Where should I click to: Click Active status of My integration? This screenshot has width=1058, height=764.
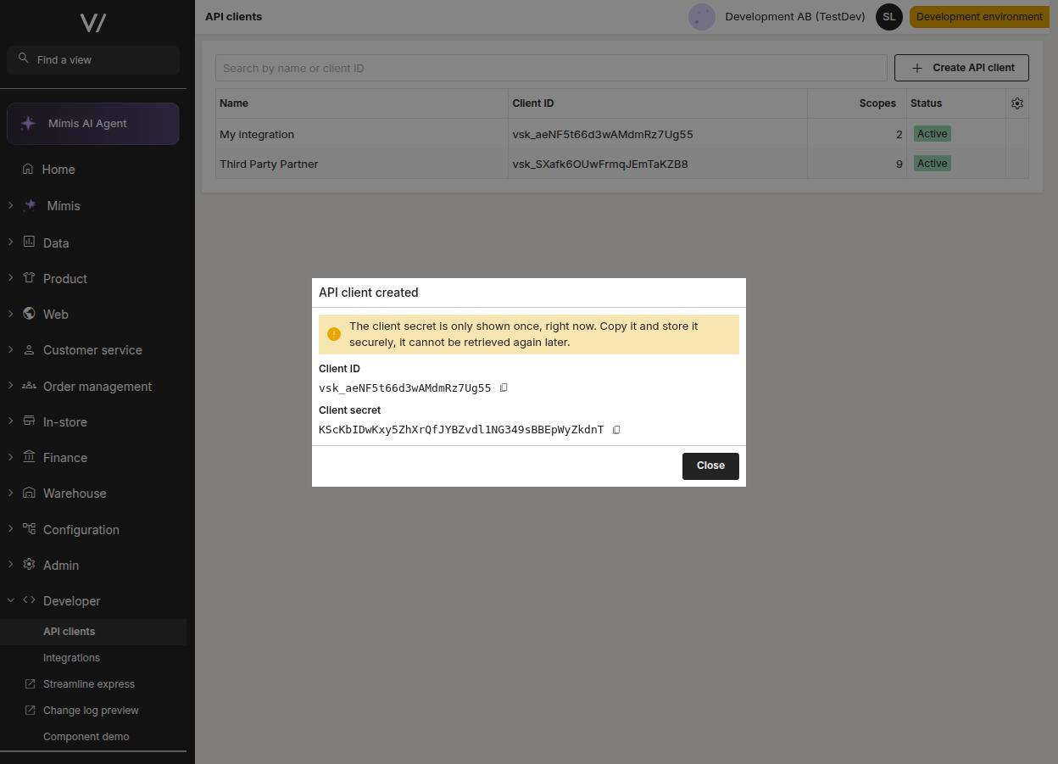(932, 134)
